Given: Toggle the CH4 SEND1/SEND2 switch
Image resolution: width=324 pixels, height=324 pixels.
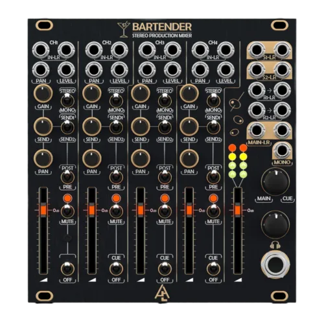Looking at the screenshot, I should click(x=213, y=127).
